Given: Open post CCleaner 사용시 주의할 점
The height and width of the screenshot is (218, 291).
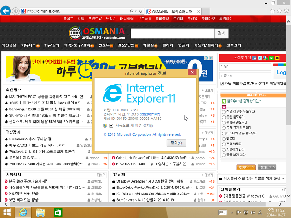Looking at the screenshot, I should (x=30, y=139).
